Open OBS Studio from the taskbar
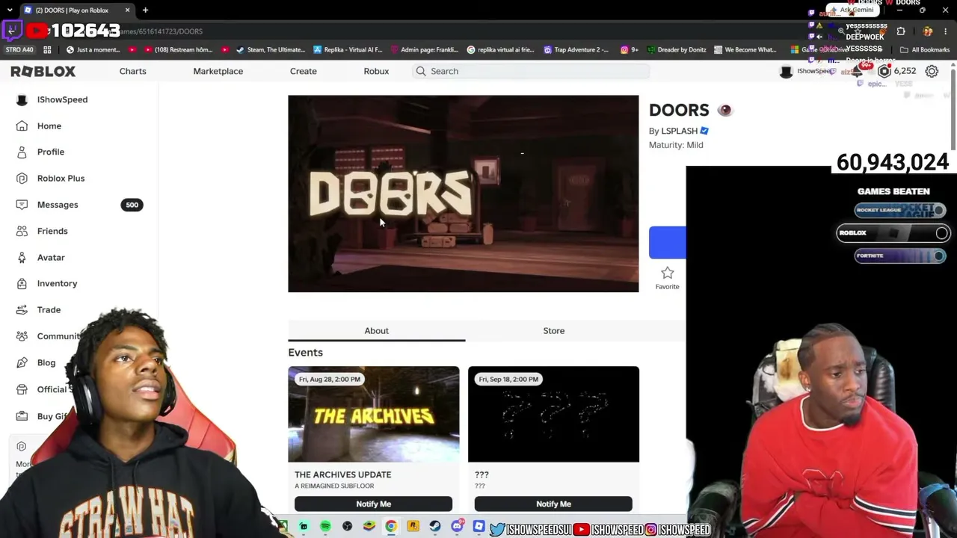Screen dimensions: 957x538 (x=347, y=527)
